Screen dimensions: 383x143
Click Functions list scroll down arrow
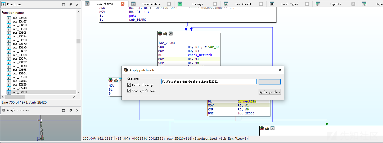point(78,92)
